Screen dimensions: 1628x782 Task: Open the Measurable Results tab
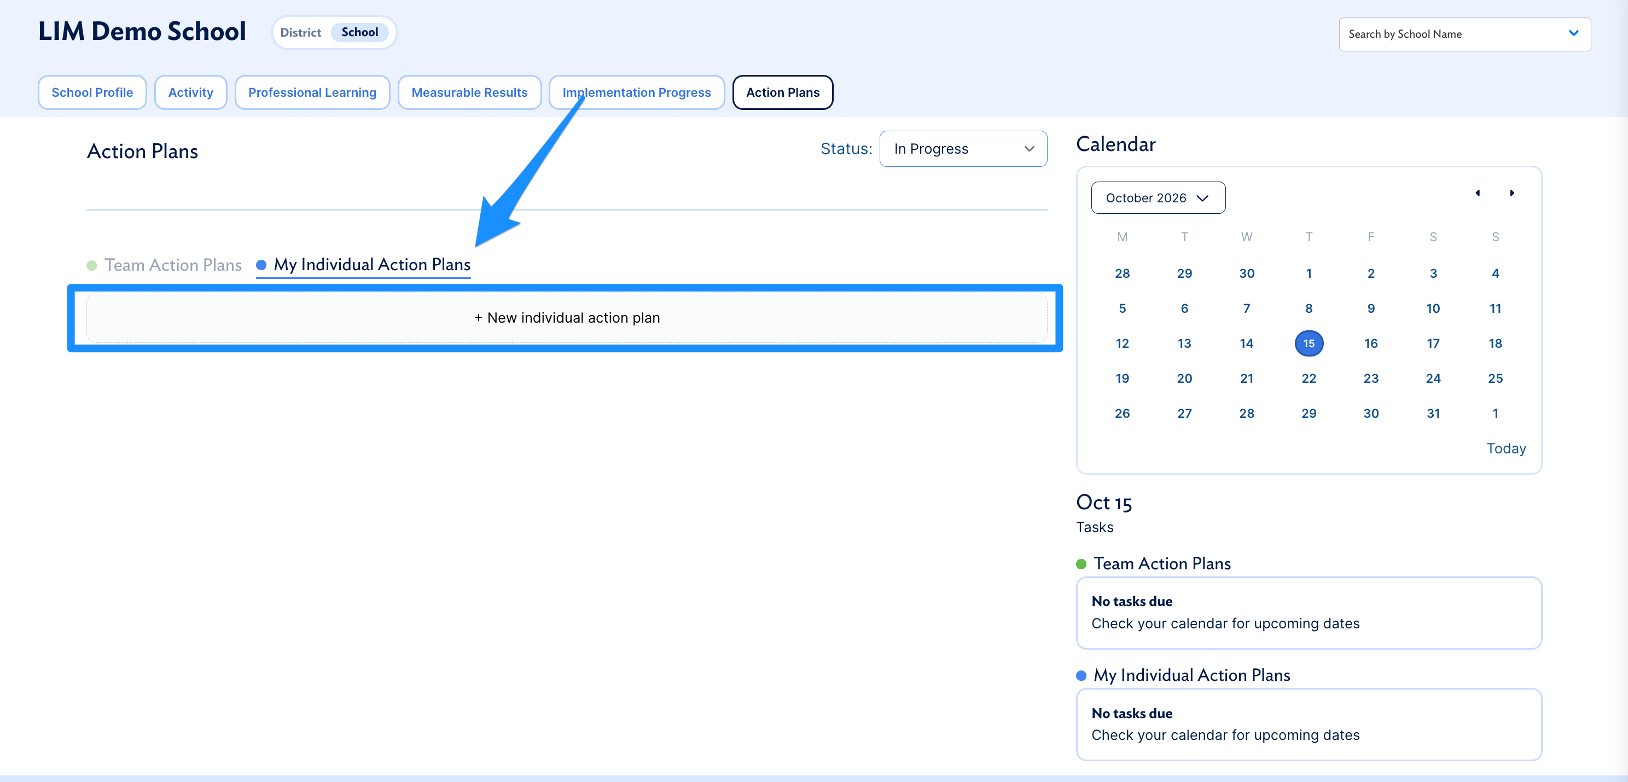point(469,92)
